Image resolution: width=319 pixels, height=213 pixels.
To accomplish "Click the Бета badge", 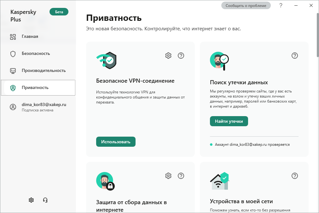I will 59,12.
